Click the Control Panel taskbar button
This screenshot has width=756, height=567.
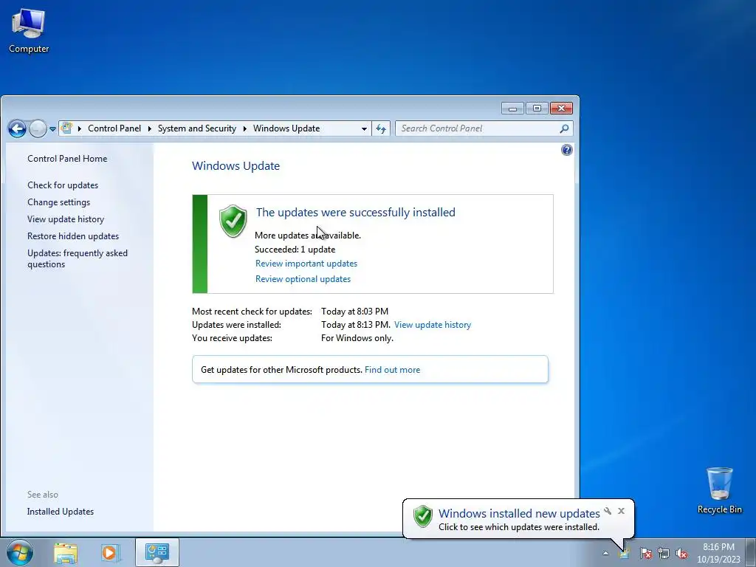tap(157, 552)
